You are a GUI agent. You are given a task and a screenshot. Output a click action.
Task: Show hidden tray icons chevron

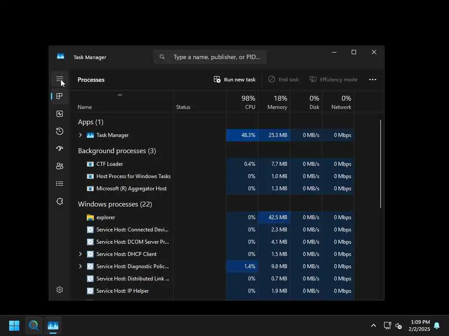click(x=374, y=325)
